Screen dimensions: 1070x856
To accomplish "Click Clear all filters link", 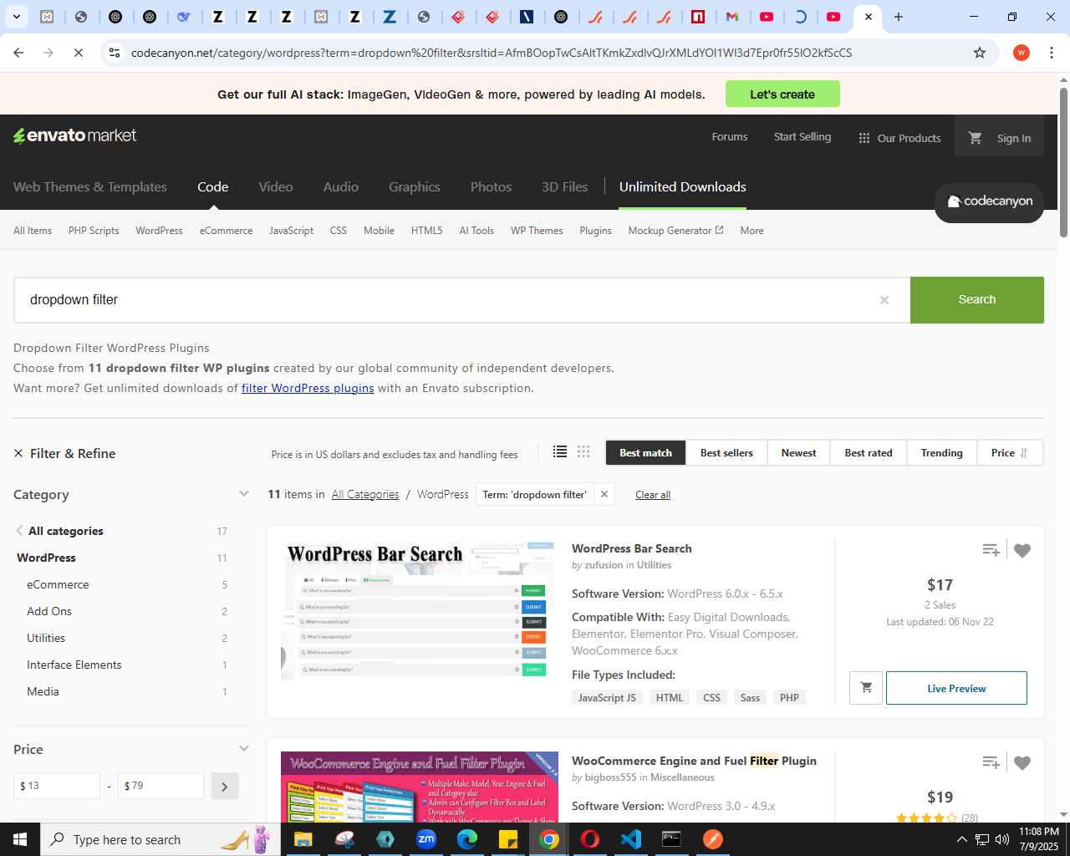I will pos(653,495).
